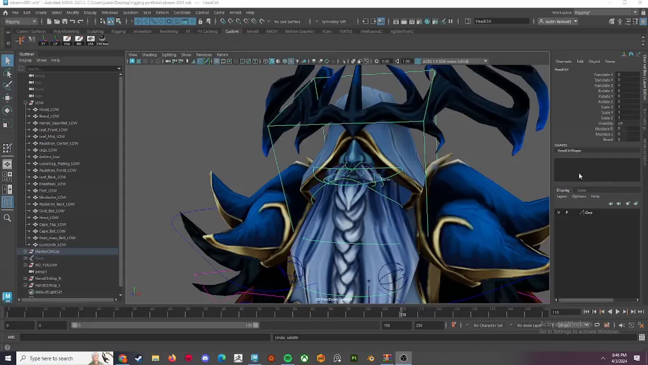Activate the Rotate tool
The width and height of the screenshot is (648, 365).
7,110
